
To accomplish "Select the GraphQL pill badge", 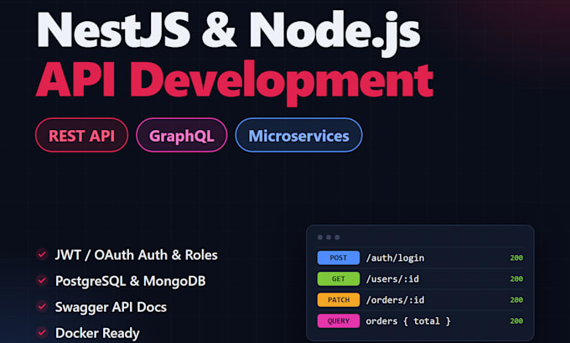I will pos(182,135).
